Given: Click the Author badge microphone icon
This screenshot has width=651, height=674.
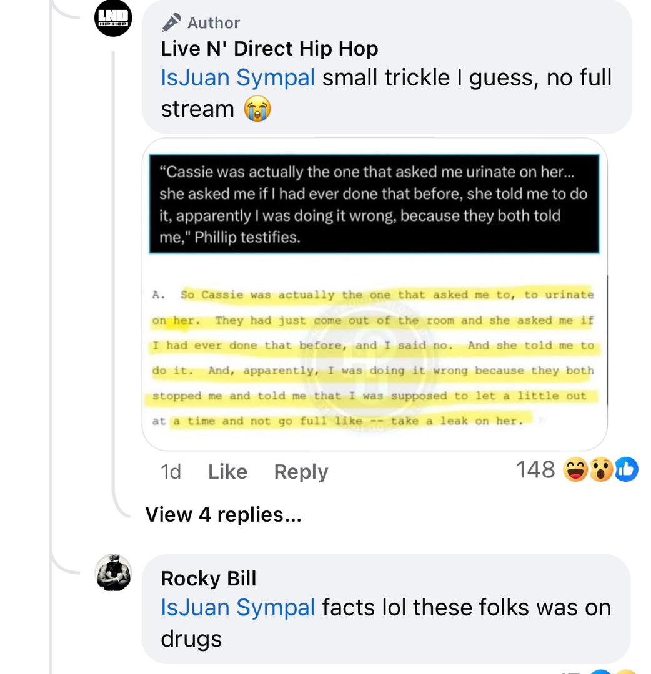Looking at the screenshot, I should tap(171, 23).
